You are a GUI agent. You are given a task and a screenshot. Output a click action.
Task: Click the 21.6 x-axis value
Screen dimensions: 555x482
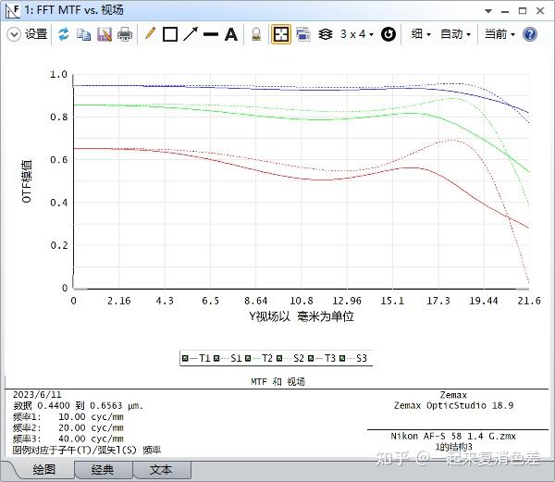[529, 301]
